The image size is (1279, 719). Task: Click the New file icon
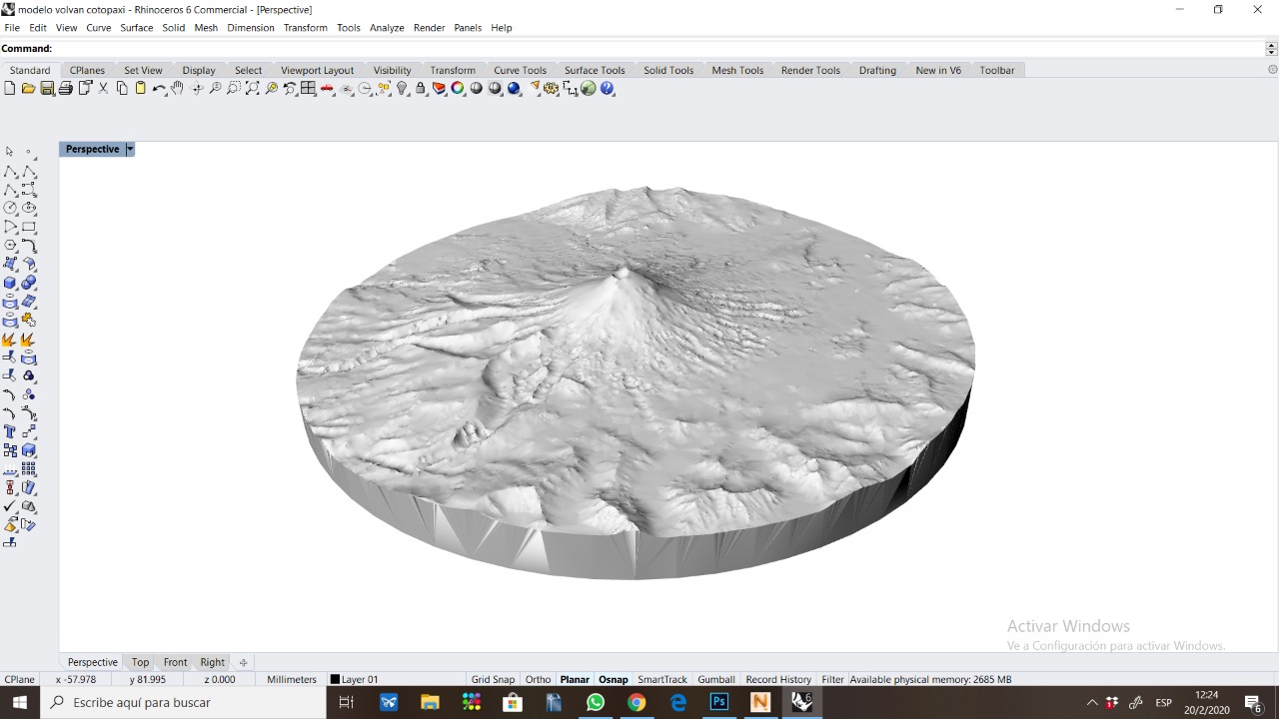pyautogui.click(x=10, y=88)
